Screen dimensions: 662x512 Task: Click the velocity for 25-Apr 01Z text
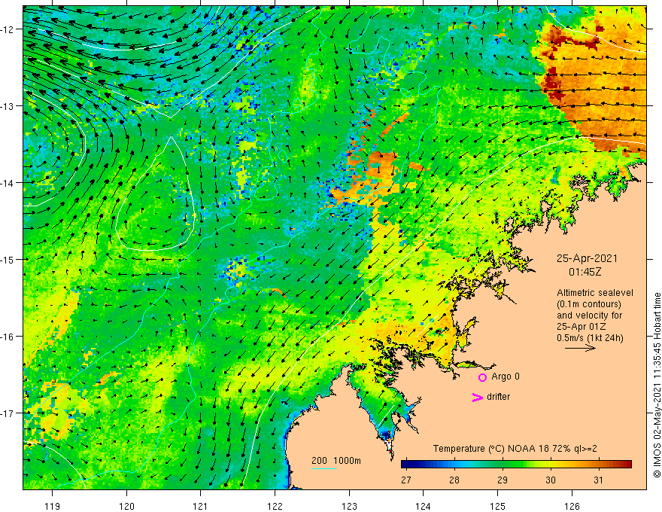(x=589, y=321)
